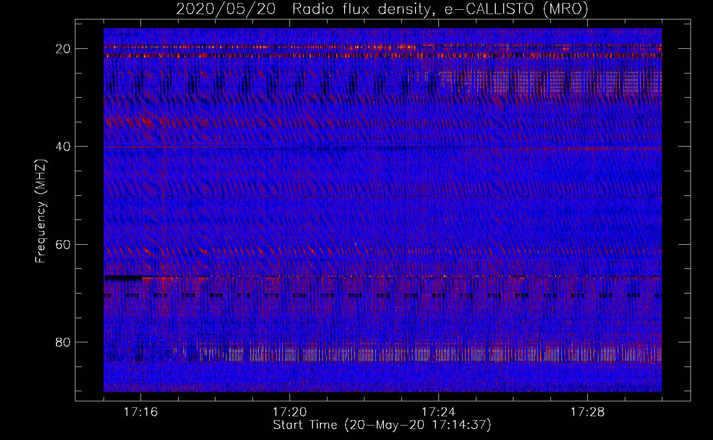Click the 'Frequency (MHZ)' axis label

(x=41, y=211)
